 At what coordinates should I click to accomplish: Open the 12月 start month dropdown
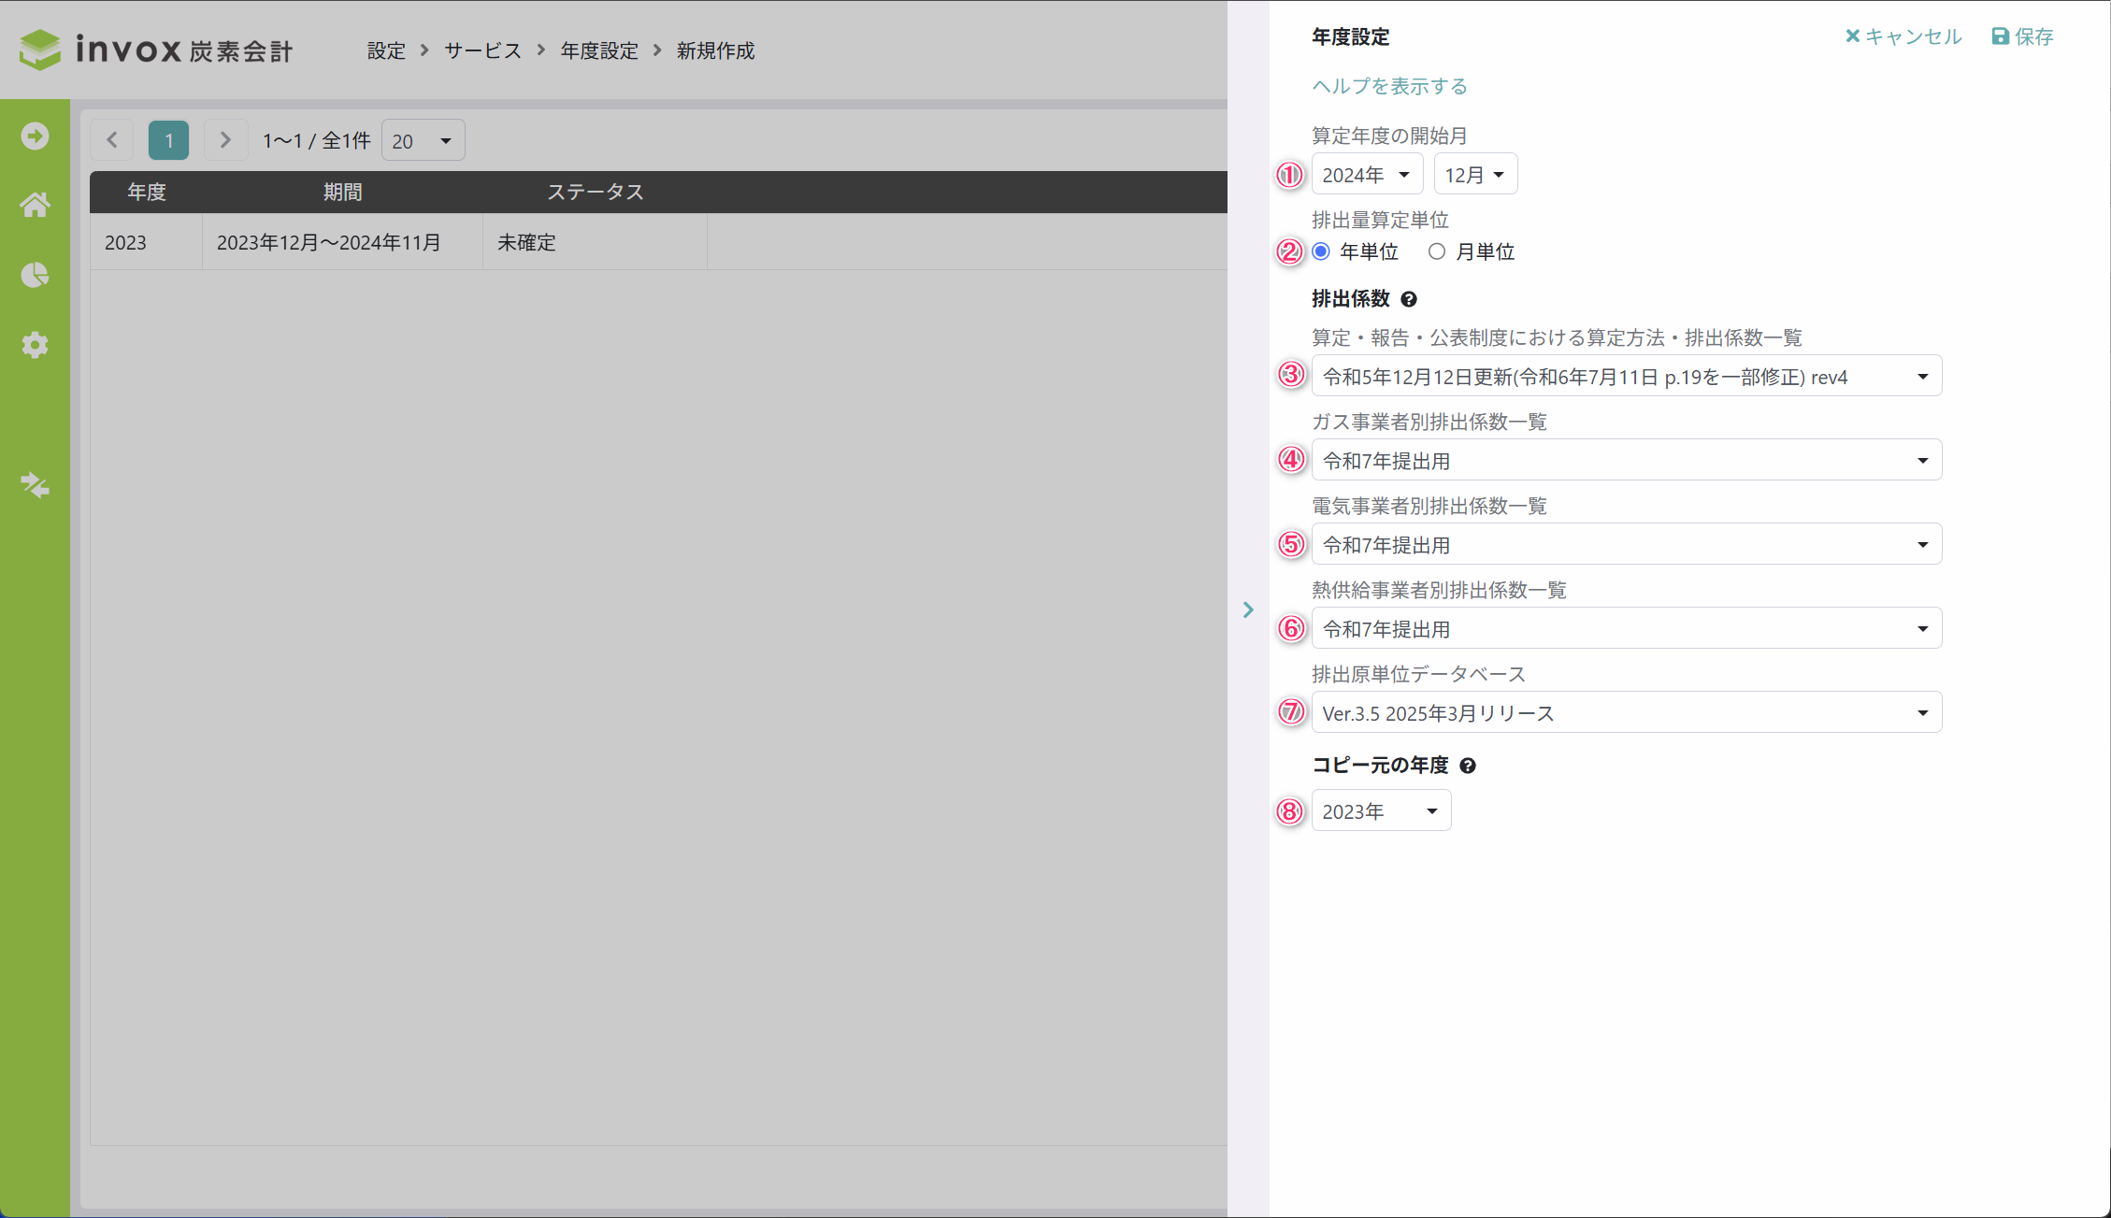pos(1475,175)
